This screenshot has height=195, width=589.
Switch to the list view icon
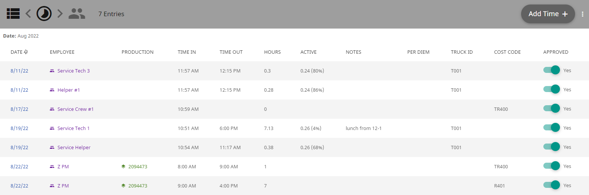coord(13,14)
